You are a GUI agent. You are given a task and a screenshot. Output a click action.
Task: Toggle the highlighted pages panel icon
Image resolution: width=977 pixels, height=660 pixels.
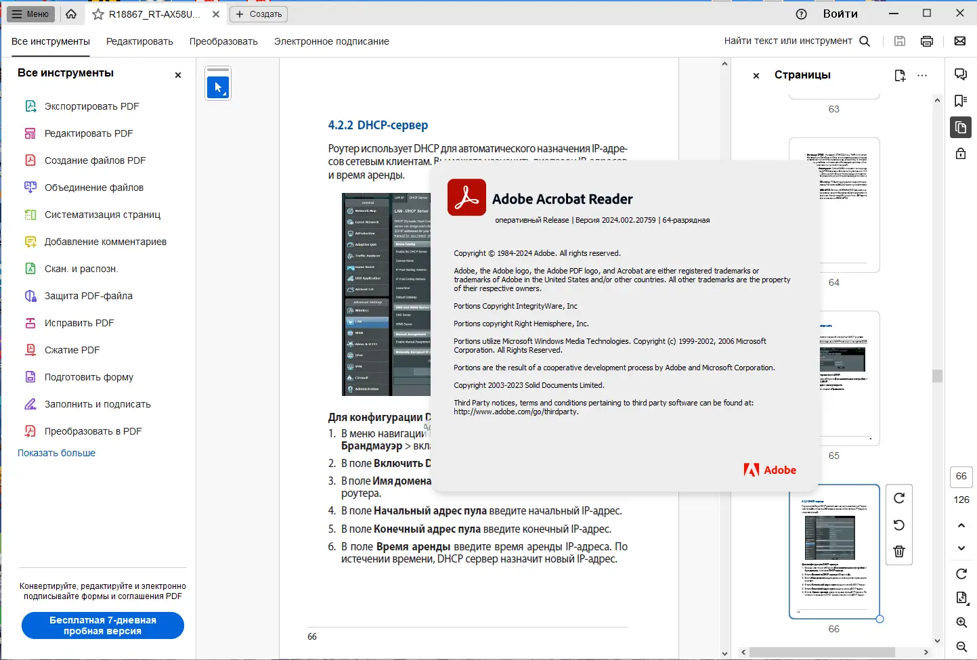coord(961,127)
